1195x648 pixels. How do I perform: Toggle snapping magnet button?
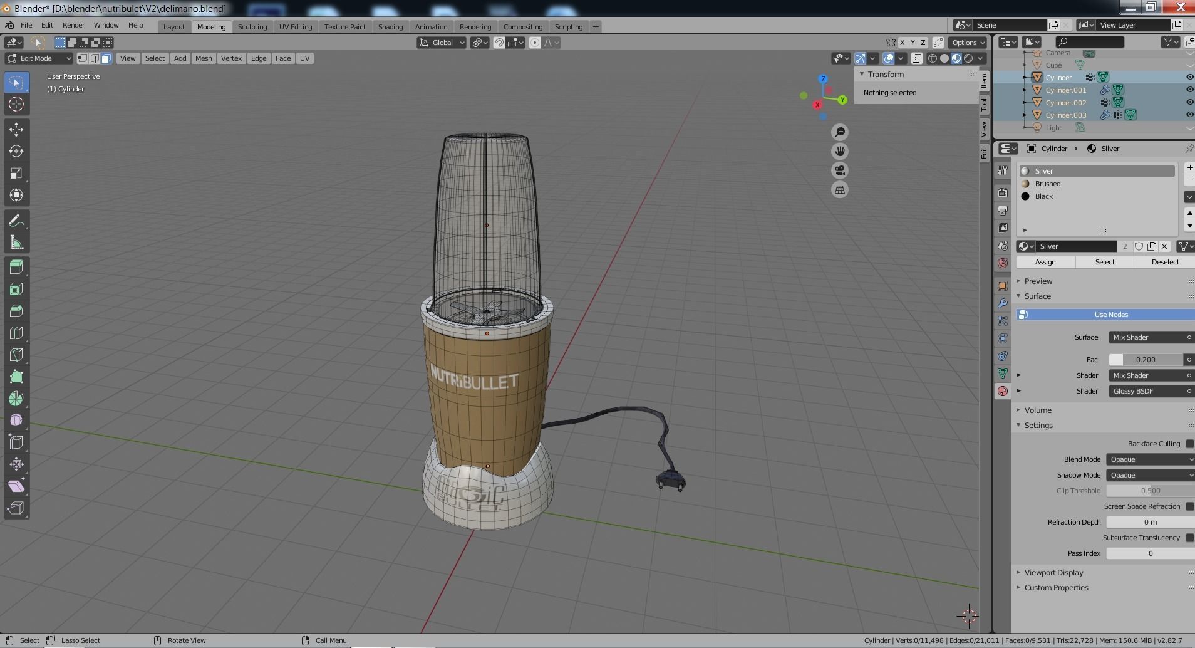point(499,43)
